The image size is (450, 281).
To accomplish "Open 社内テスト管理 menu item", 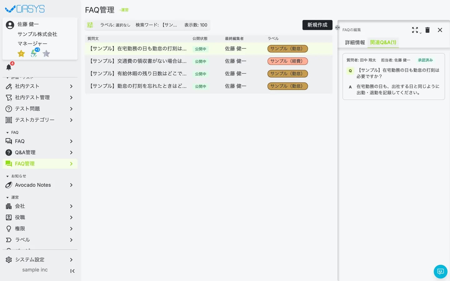I will tap(40, 97).
